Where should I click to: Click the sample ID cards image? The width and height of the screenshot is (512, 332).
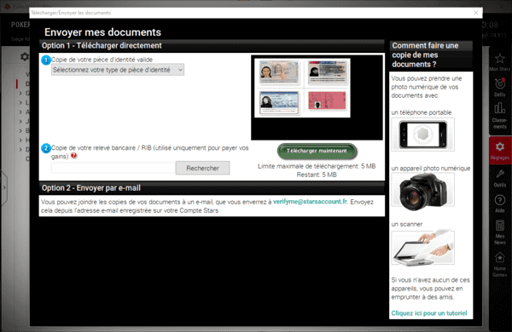click(302, 88)
